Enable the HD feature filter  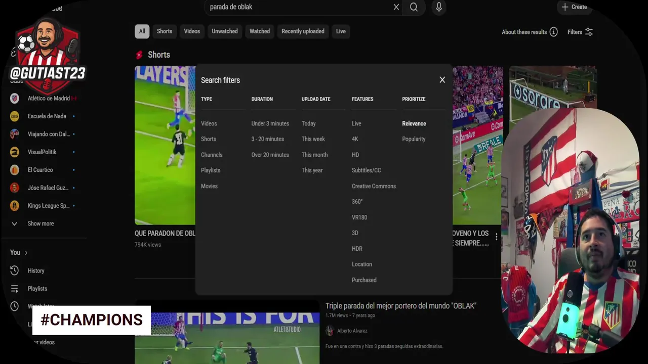pyautogui.click(x=355, y=155)
